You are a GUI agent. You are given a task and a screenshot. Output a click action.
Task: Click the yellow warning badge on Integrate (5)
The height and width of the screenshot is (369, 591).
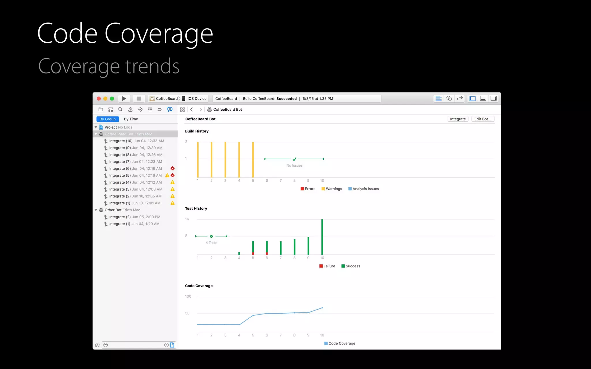click(167, 175)
